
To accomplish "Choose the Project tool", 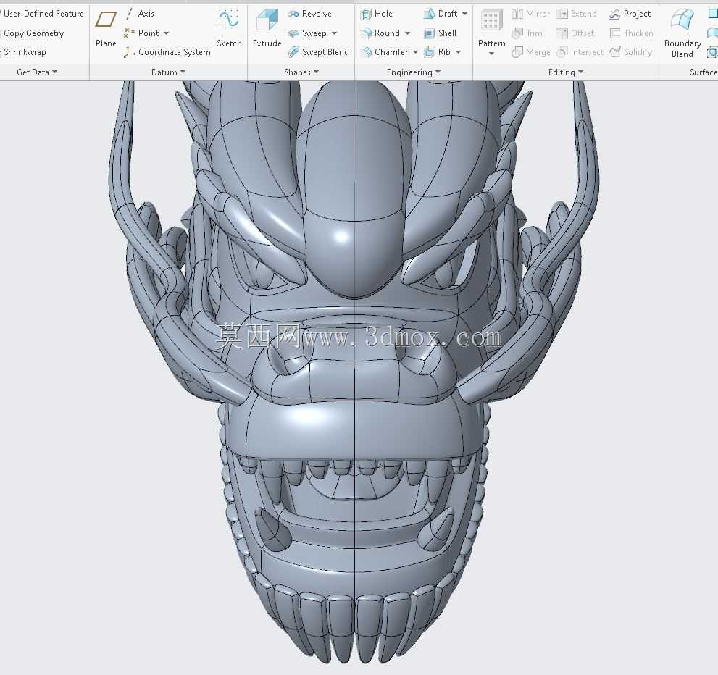I will (x=630, y=14).
